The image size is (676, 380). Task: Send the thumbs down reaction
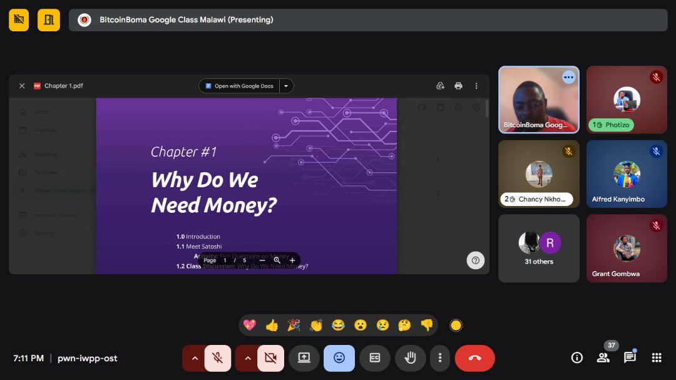pos(427,325)
